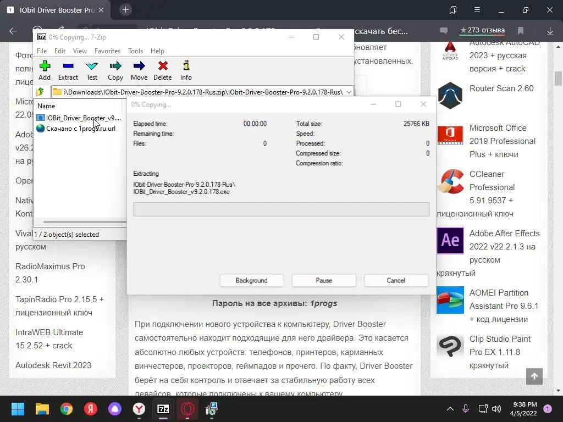Image resolution: width=563 pixels, height=422 pixels.
Task: Open Info in the 7-Zip toolbar
Action: point(186,70)
